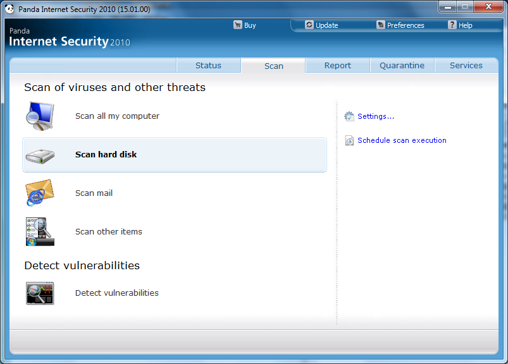Switch to the Status tab
The image size is (508, 364).
point(208,66)
